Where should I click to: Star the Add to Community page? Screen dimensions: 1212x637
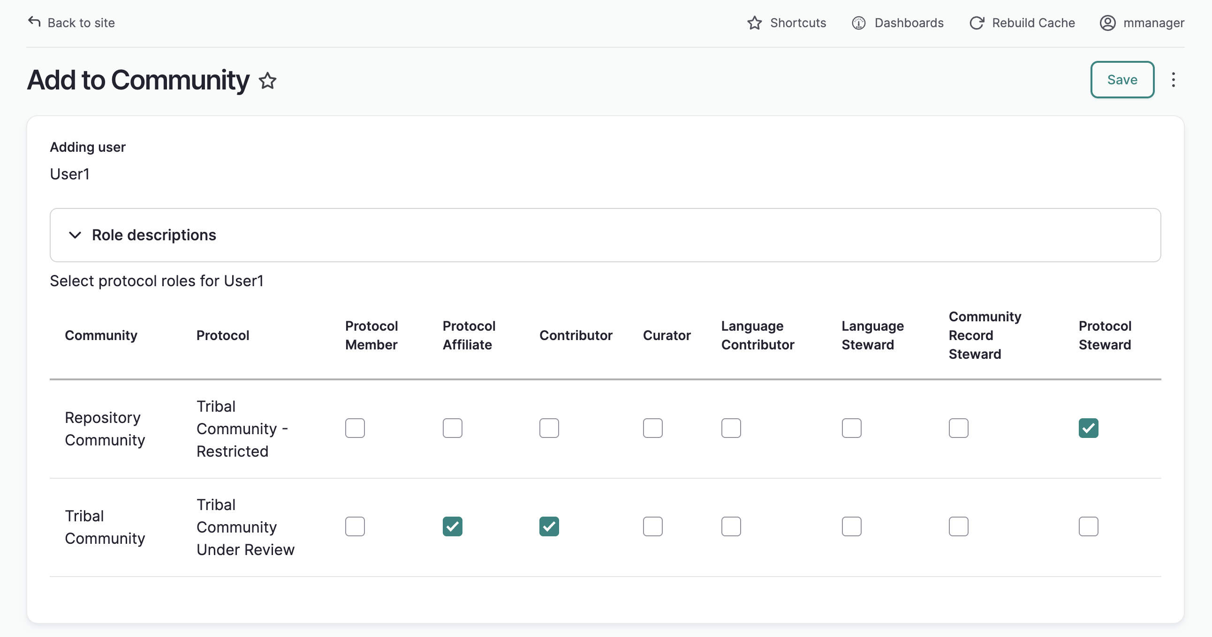tap(268, 81)
